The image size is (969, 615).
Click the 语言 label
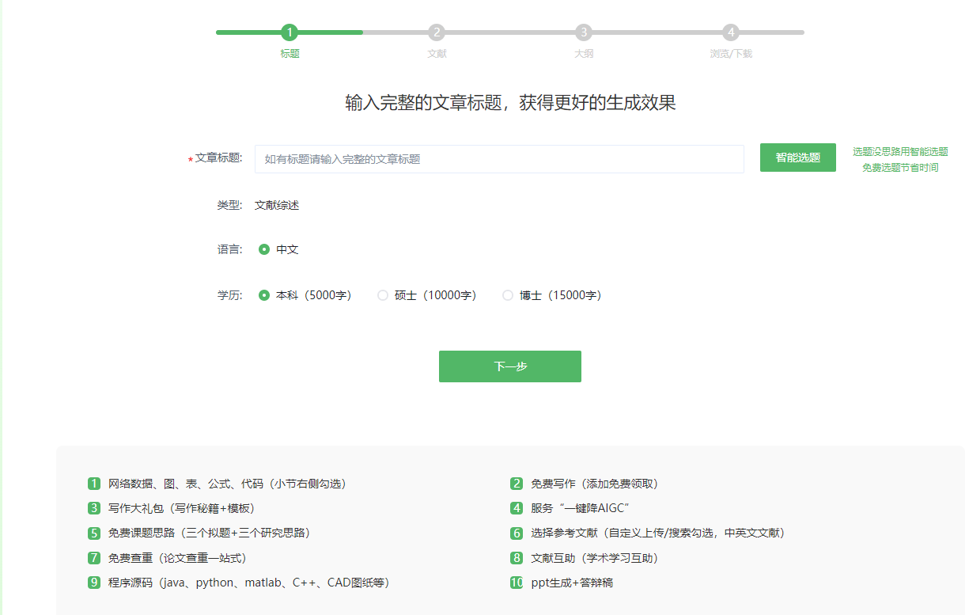pos(229,249)
